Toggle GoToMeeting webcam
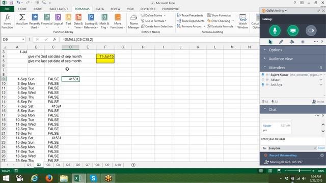 (x=311, y=30)
